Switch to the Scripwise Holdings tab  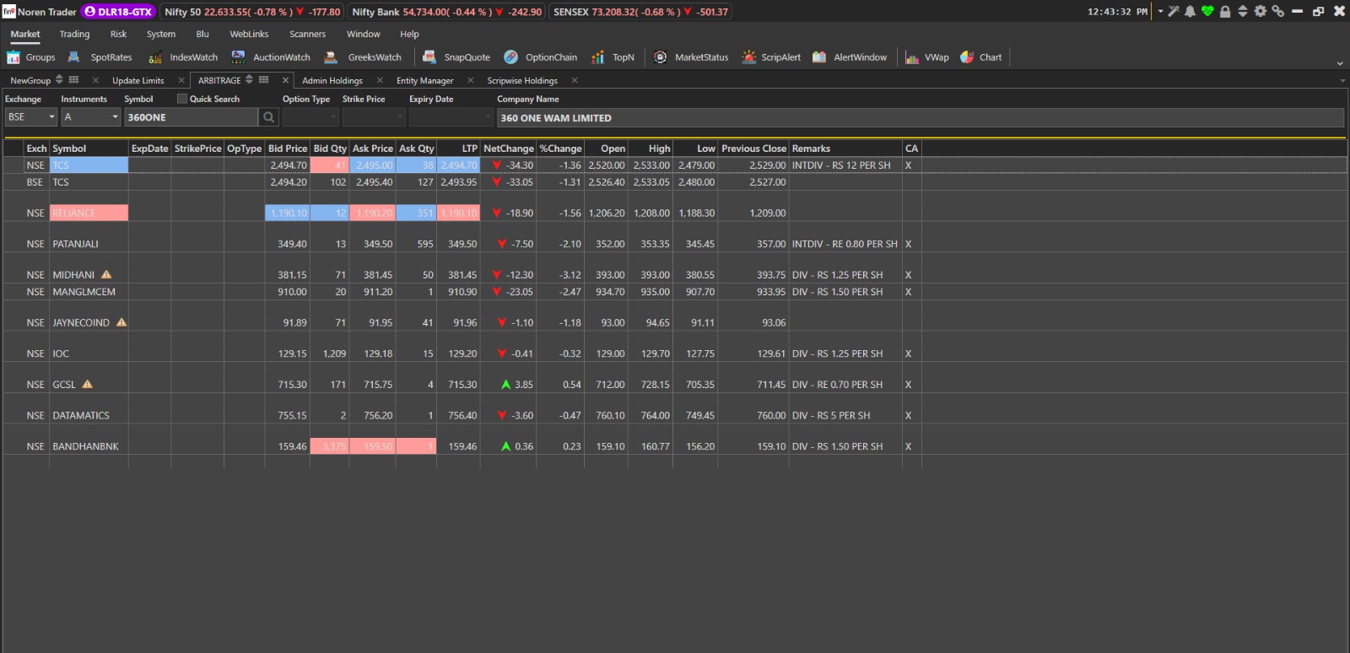point(522,81)
